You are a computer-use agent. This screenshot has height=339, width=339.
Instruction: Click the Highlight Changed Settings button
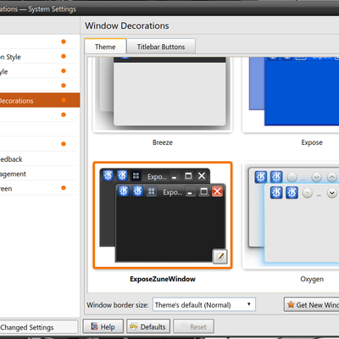pyautogui.click(x=39, y=327)
